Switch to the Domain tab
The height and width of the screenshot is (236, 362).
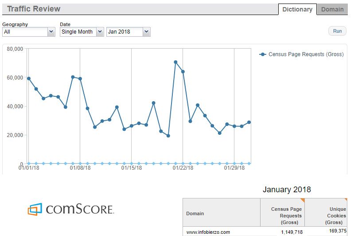332,9
